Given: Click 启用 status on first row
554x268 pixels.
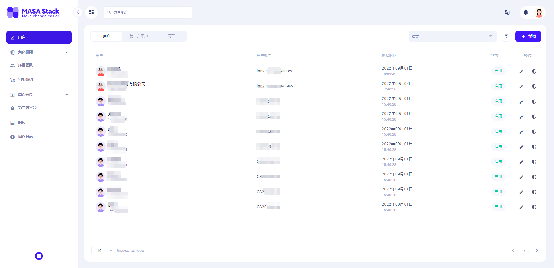Looking at the screenshot, I should click(x=498, y=71).
